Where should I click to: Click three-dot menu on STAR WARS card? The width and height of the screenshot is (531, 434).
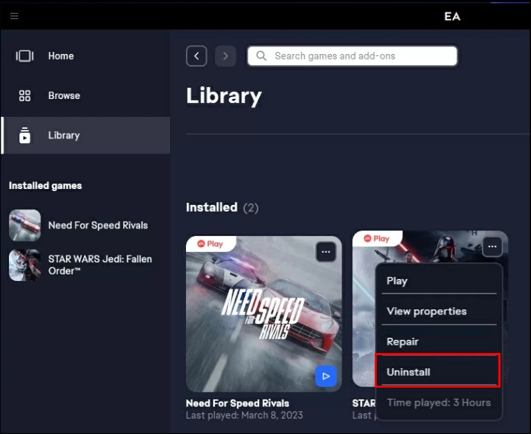click(492, 246)
